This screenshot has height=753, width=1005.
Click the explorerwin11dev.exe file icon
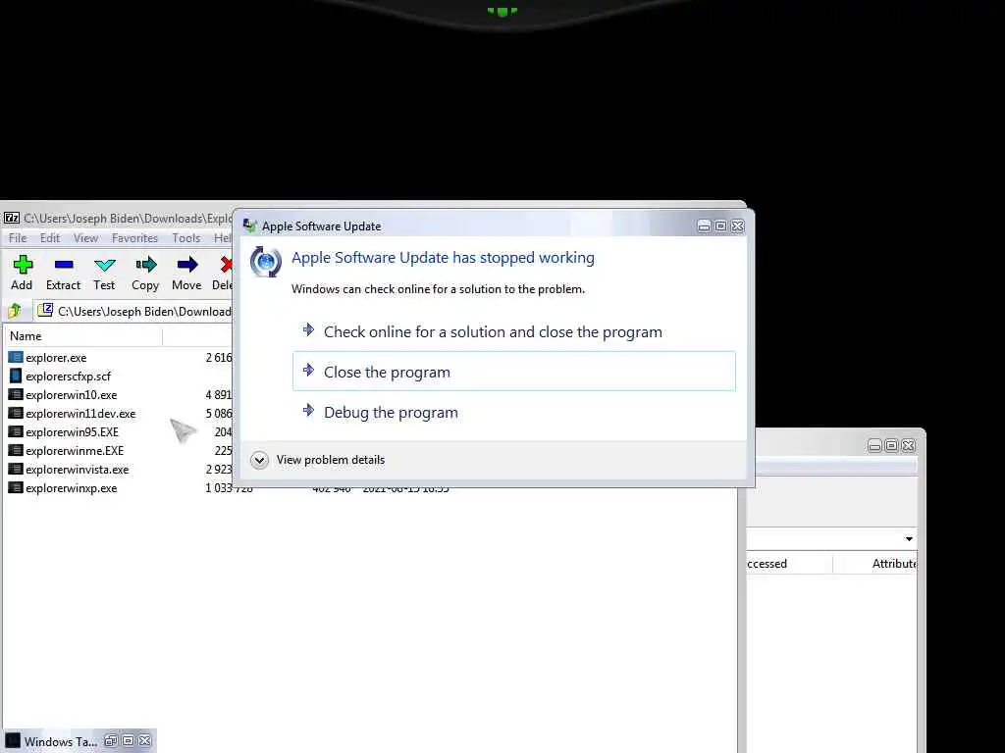coord(16,413)
